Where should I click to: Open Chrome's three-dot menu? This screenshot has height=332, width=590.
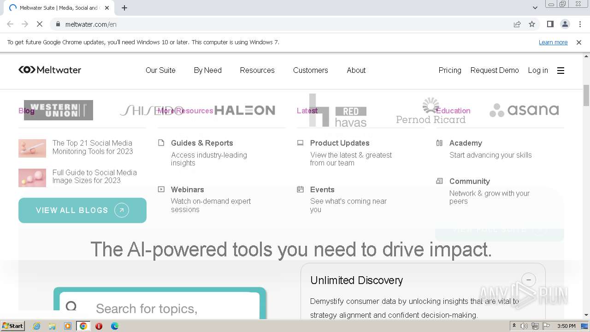pos(580,24)
